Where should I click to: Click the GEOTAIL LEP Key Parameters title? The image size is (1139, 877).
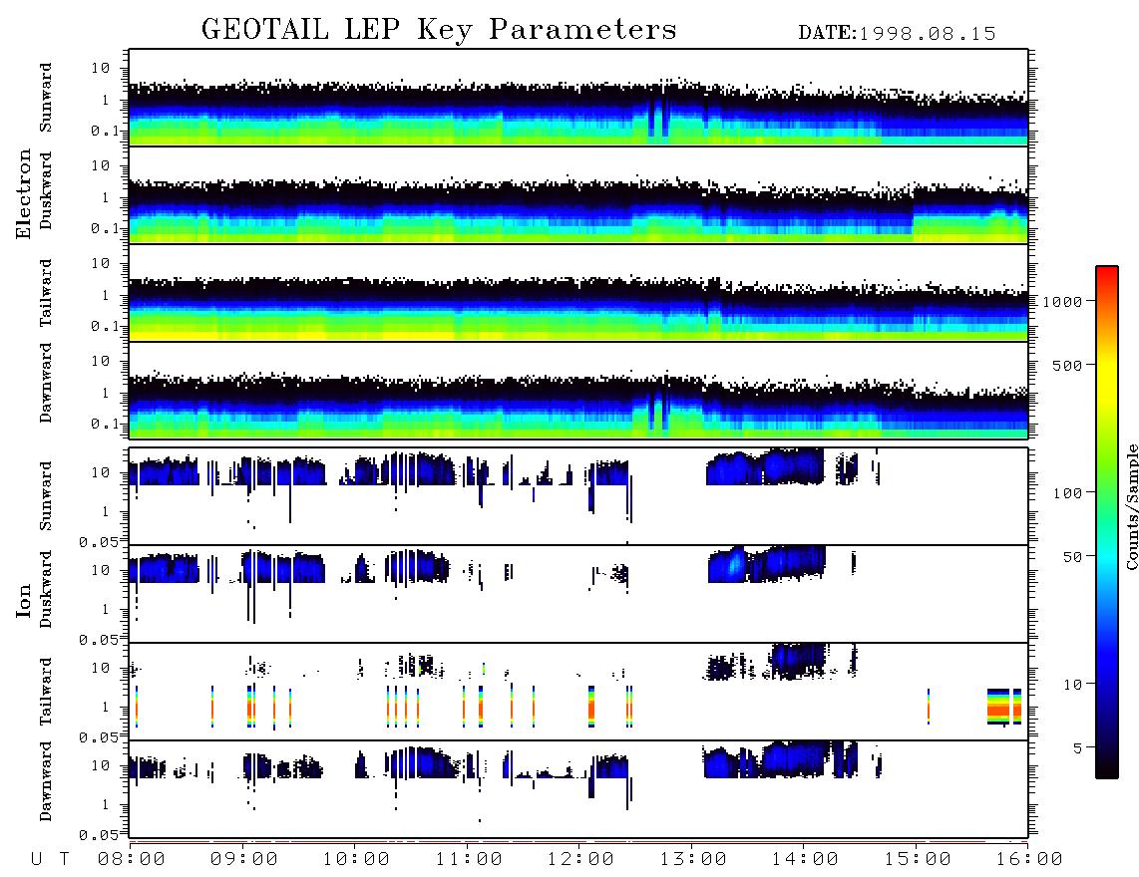tap(439, 30)
